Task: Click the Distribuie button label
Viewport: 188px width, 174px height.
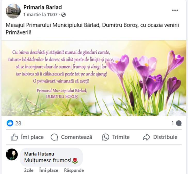Action: [x=165, y=137]
